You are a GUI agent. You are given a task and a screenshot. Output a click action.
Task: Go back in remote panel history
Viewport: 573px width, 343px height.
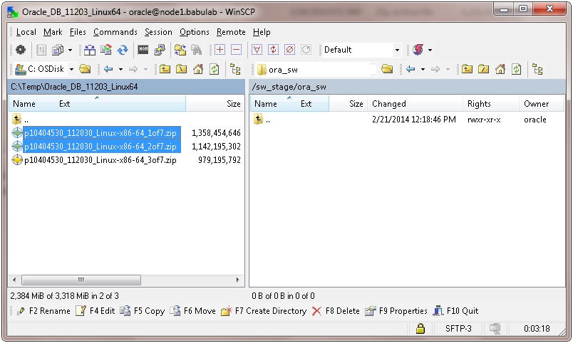tap(411, 69)
